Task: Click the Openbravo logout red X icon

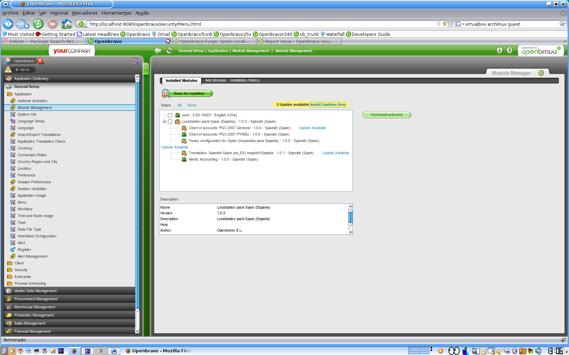Action: click(40, 61)
